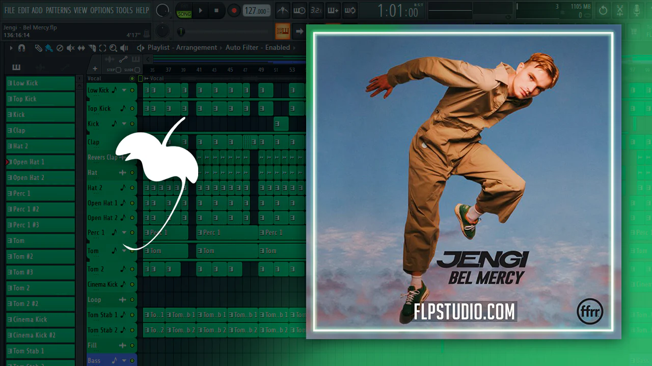Screen dimensions: 652x366
Task: Select the Paint brush tool
Action: 49,48
